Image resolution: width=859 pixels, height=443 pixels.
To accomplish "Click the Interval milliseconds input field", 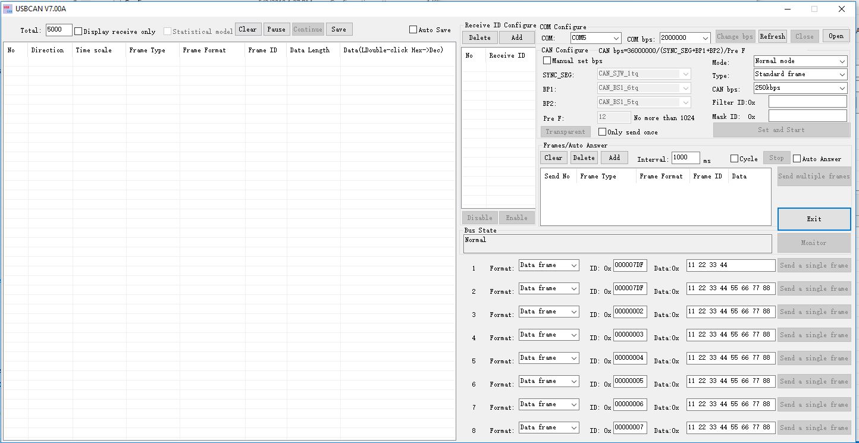I will coord(685,158).
